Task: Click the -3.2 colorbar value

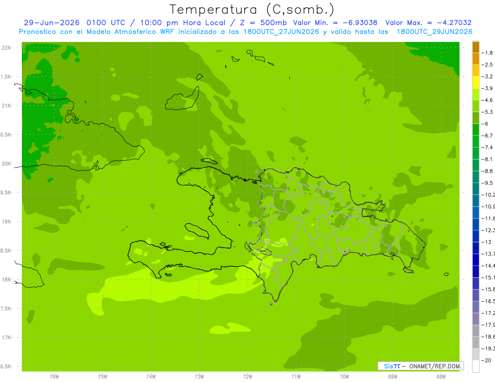Action: point(488,77)
